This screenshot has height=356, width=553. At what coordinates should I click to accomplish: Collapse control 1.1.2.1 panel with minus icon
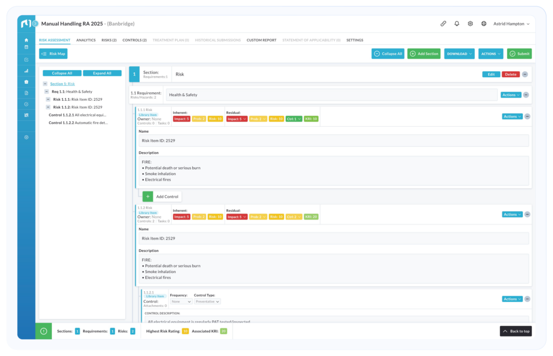click(527, 299)
